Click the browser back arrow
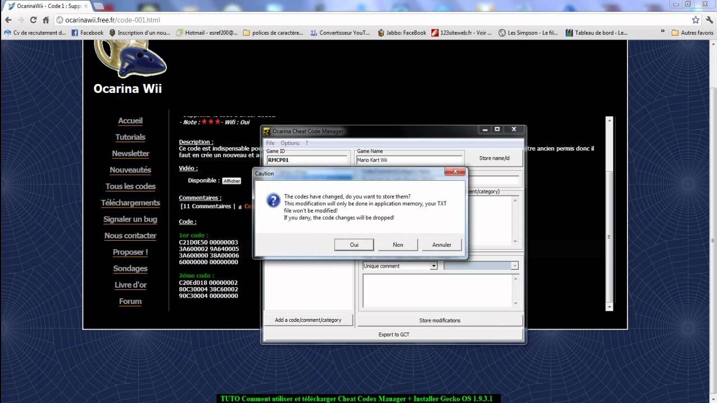Image resolution: width=717 pixels, height=403 pixels. point(8,20)
